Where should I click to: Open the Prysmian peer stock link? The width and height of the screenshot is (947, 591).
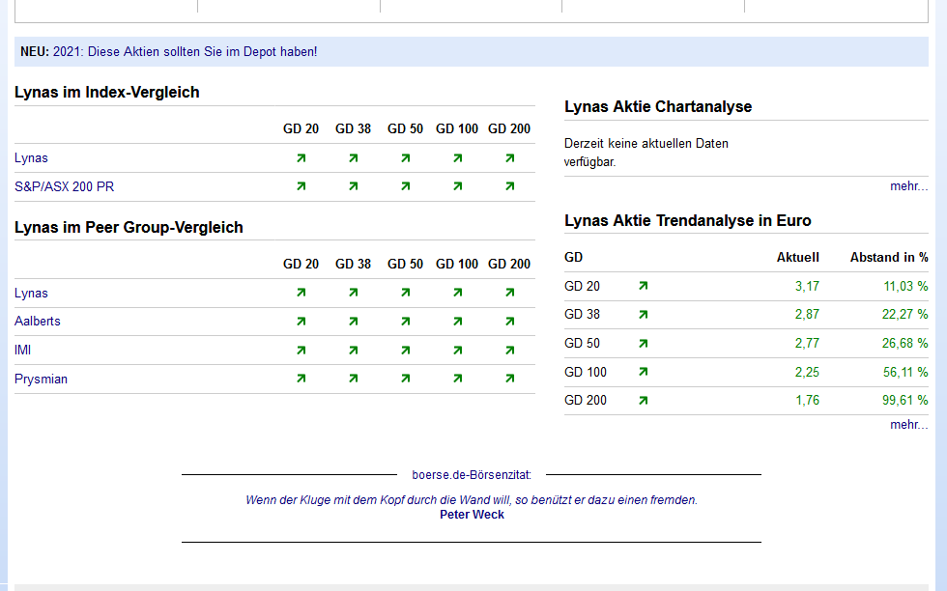pos(41,380)
